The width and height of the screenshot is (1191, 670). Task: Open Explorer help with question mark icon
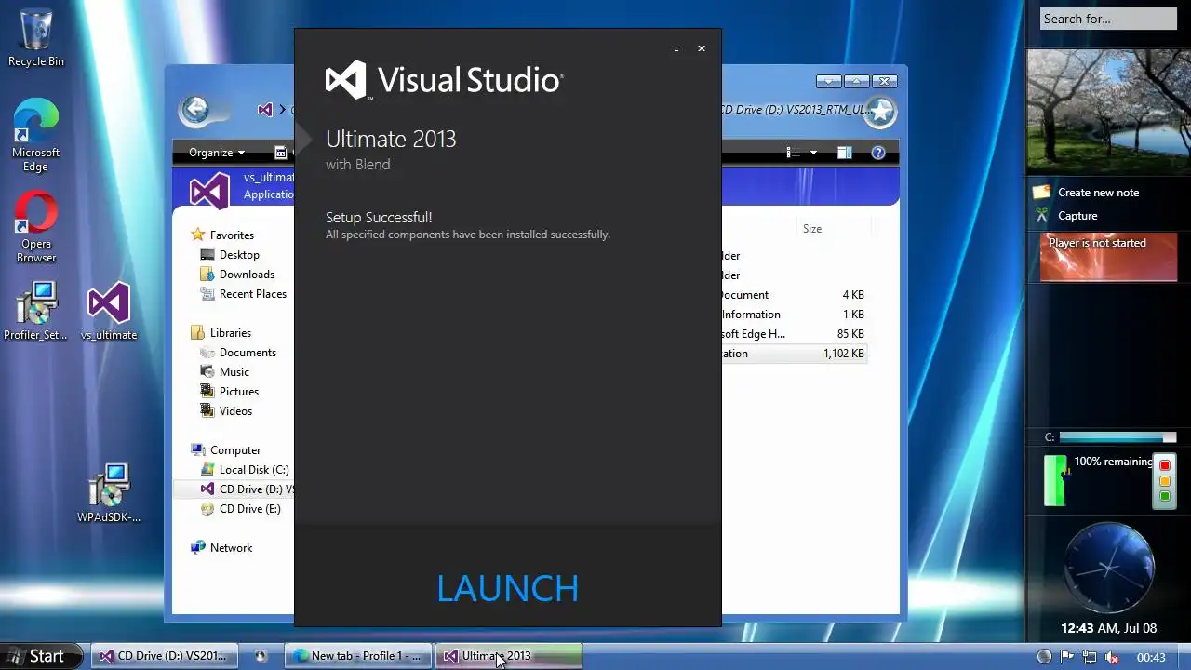[877, 153]
